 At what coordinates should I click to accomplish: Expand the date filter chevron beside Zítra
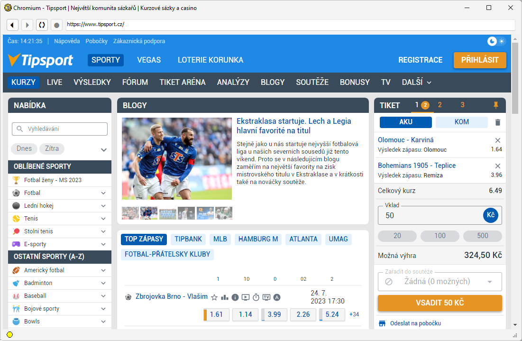click(x=103, y=150)
